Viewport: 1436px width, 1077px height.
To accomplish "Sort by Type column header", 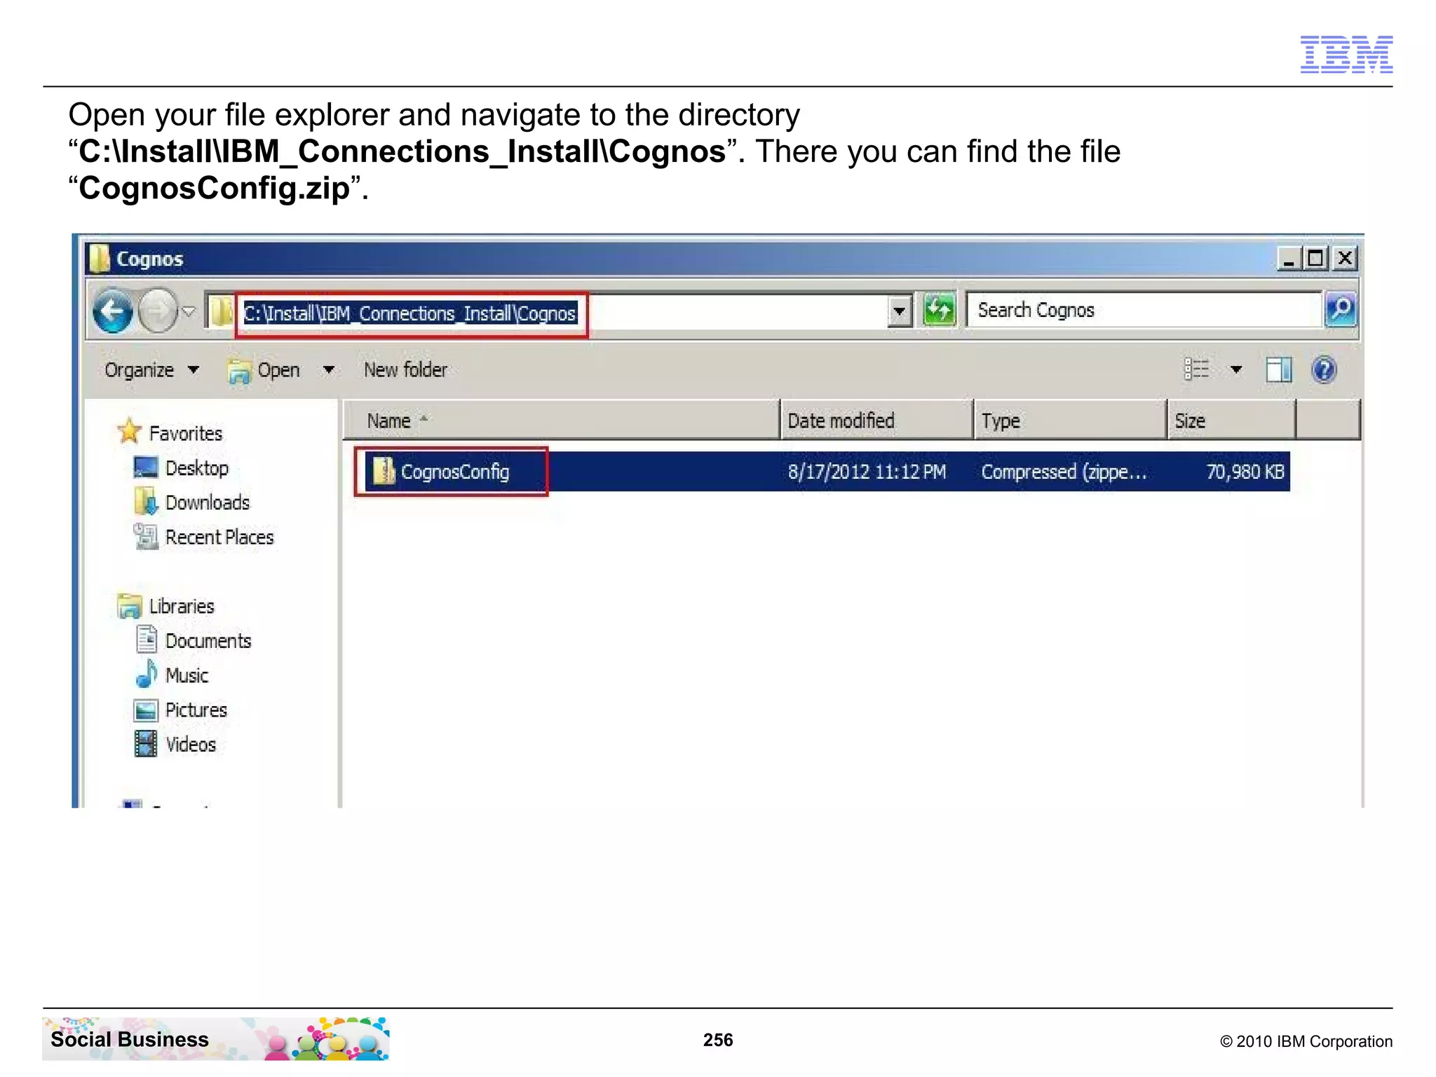I will (x=1070, y=421).
